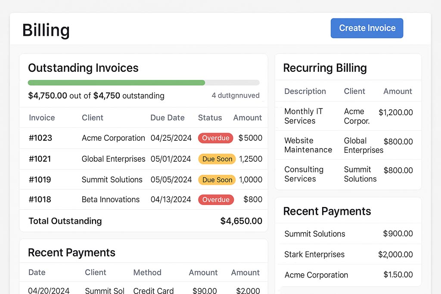Select Beta Innovations client cell
Viewport: 441px width, 294px height.
coord(111,199)
